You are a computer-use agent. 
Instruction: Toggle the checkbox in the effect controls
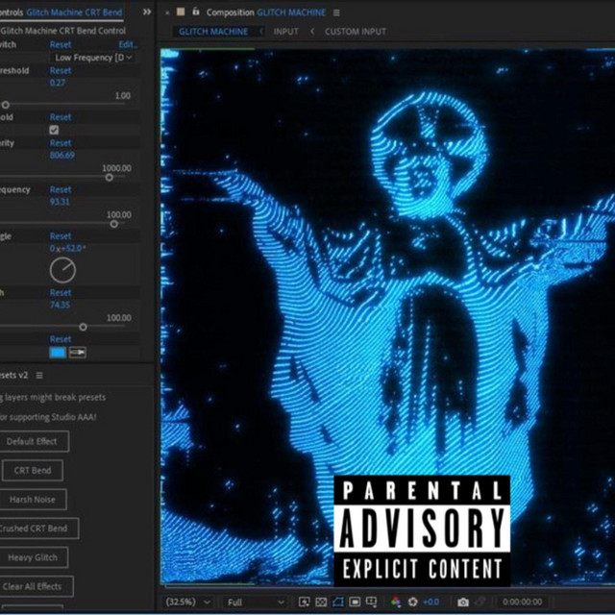click(54, 130)
